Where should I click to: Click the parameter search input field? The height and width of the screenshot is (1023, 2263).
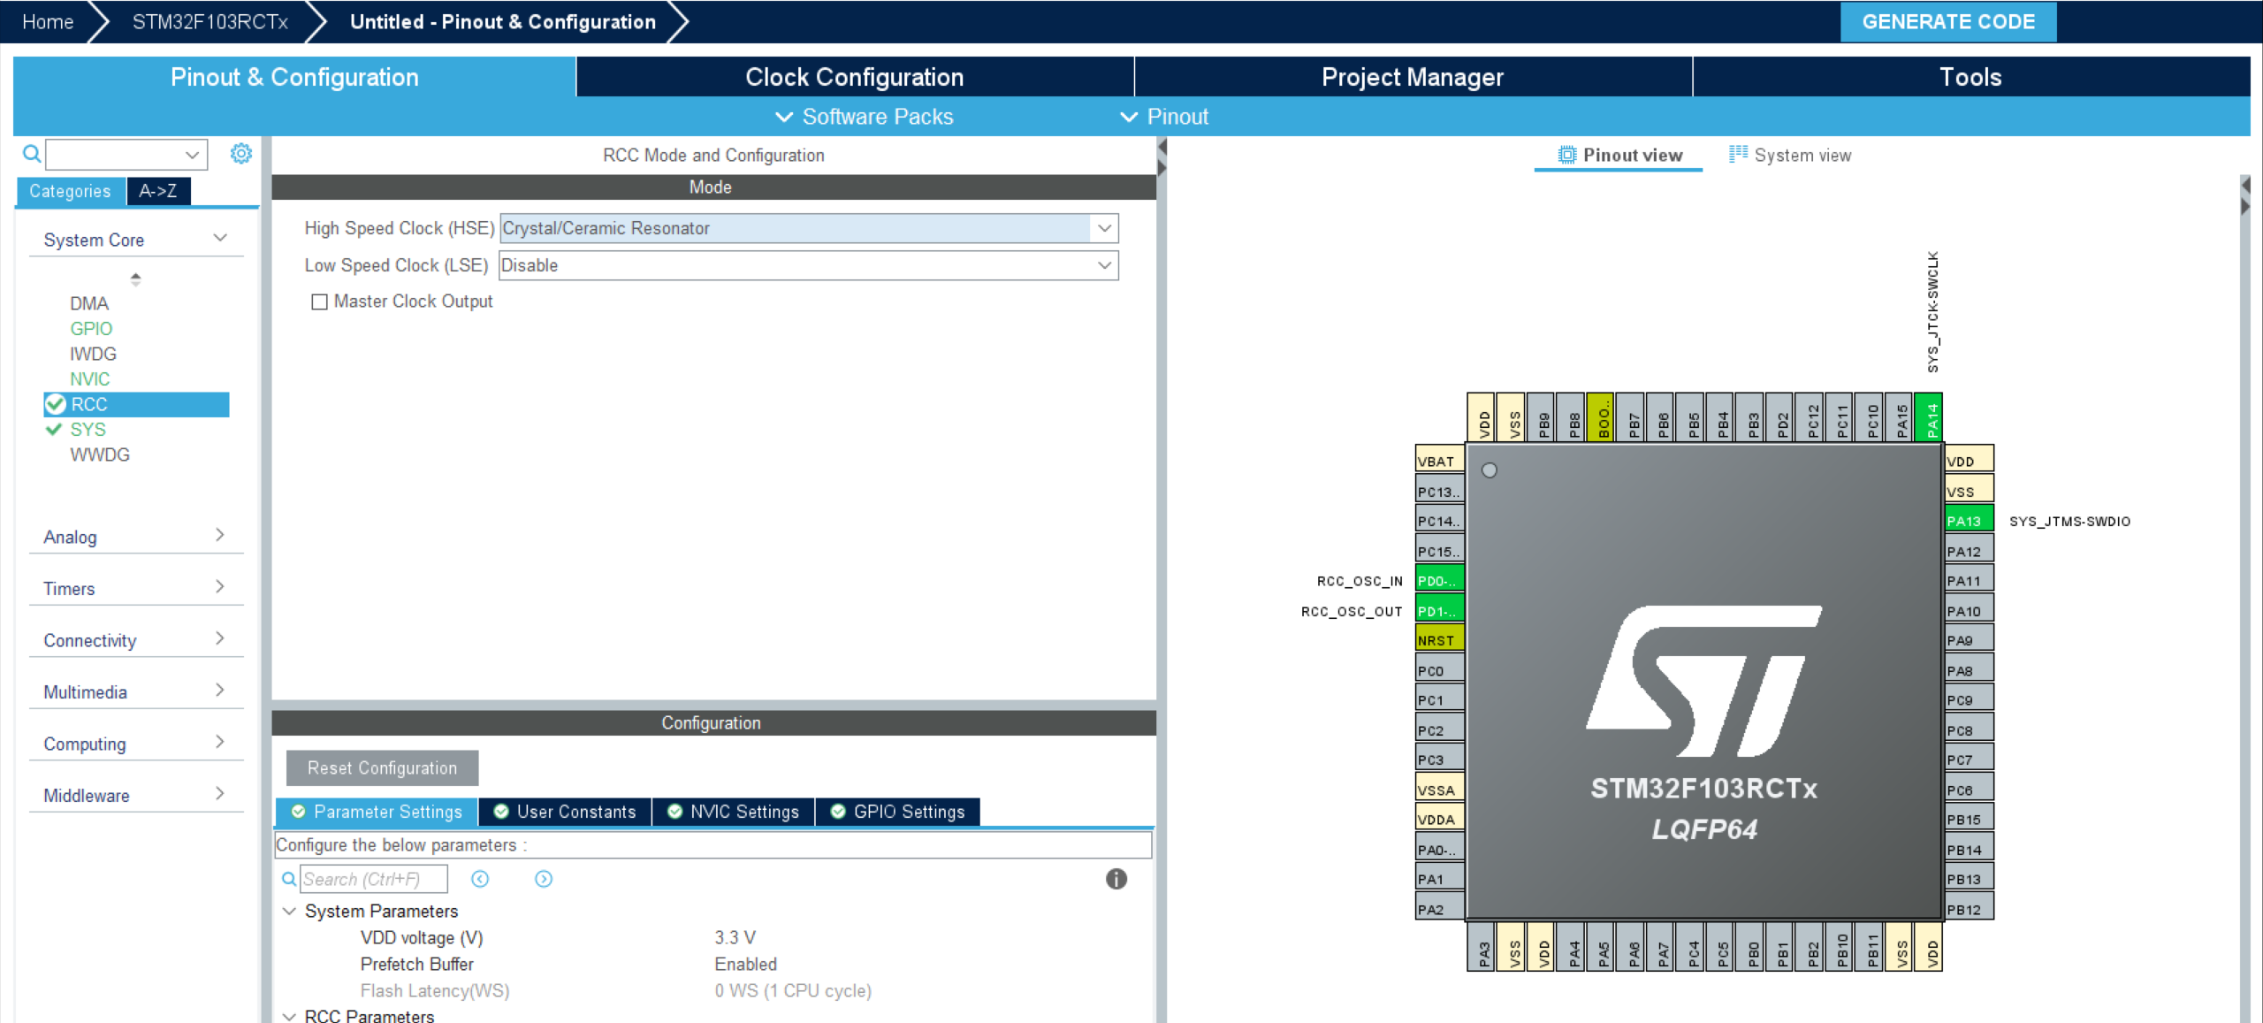[x=373, y=879]
